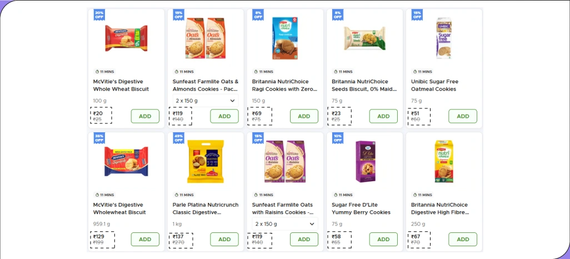570x259 pixels.
Task: Click the 20% OFF discount badge
Action: pos(99,14)
